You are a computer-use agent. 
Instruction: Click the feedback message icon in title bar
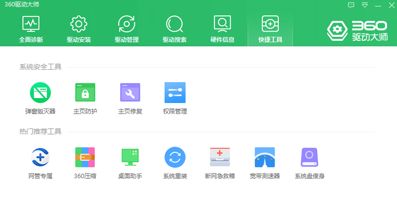pos(351,5)
